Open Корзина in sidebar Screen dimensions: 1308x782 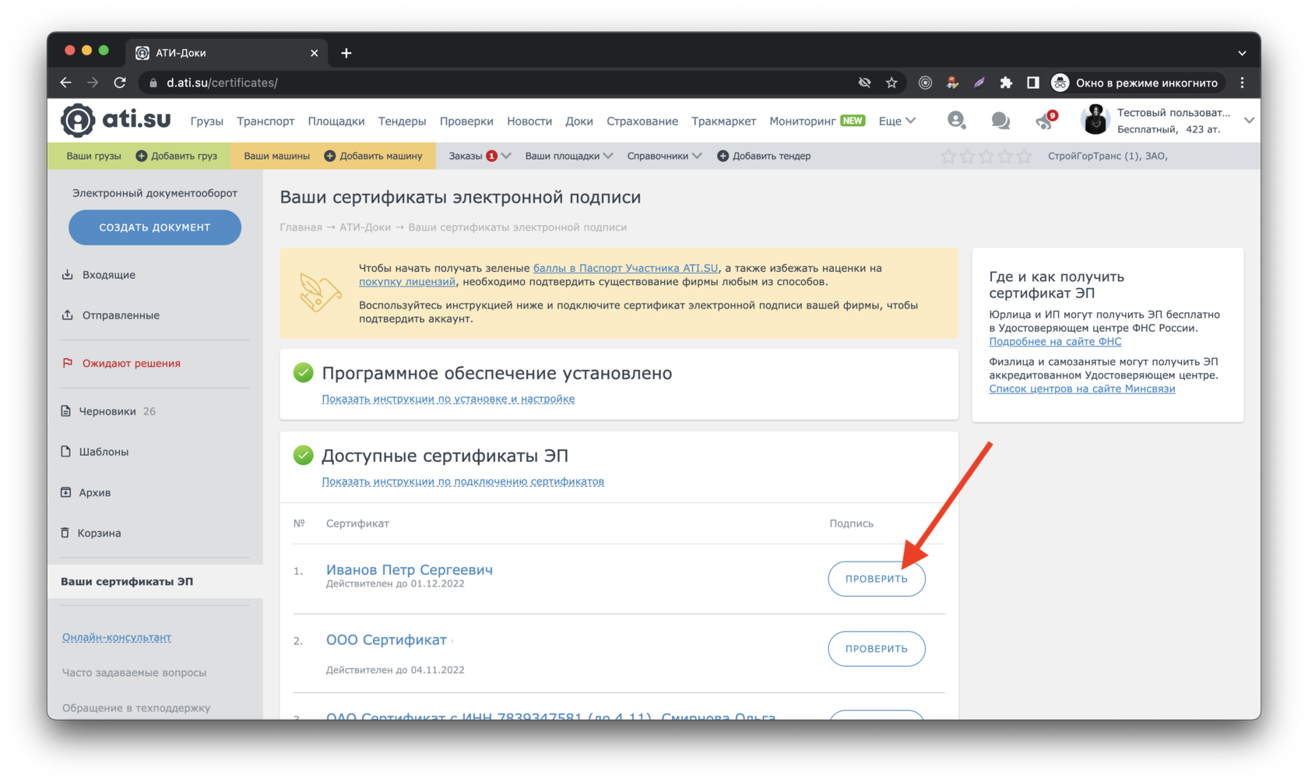tap(99, 533)
